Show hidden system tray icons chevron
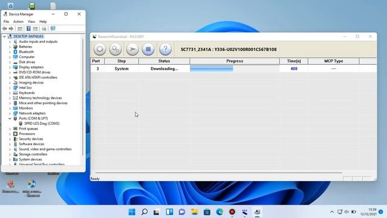The image size is (387, 218). pos(332,212)
